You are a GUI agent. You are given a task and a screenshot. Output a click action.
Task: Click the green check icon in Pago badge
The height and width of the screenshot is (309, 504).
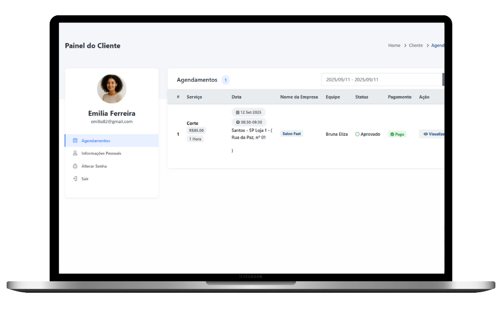tap(392, 134)
